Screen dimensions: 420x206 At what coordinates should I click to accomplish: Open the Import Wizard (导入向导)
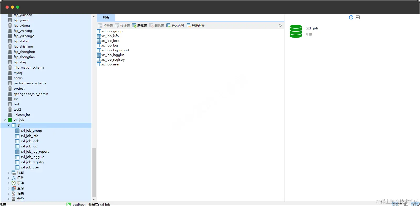coord(175,25)
